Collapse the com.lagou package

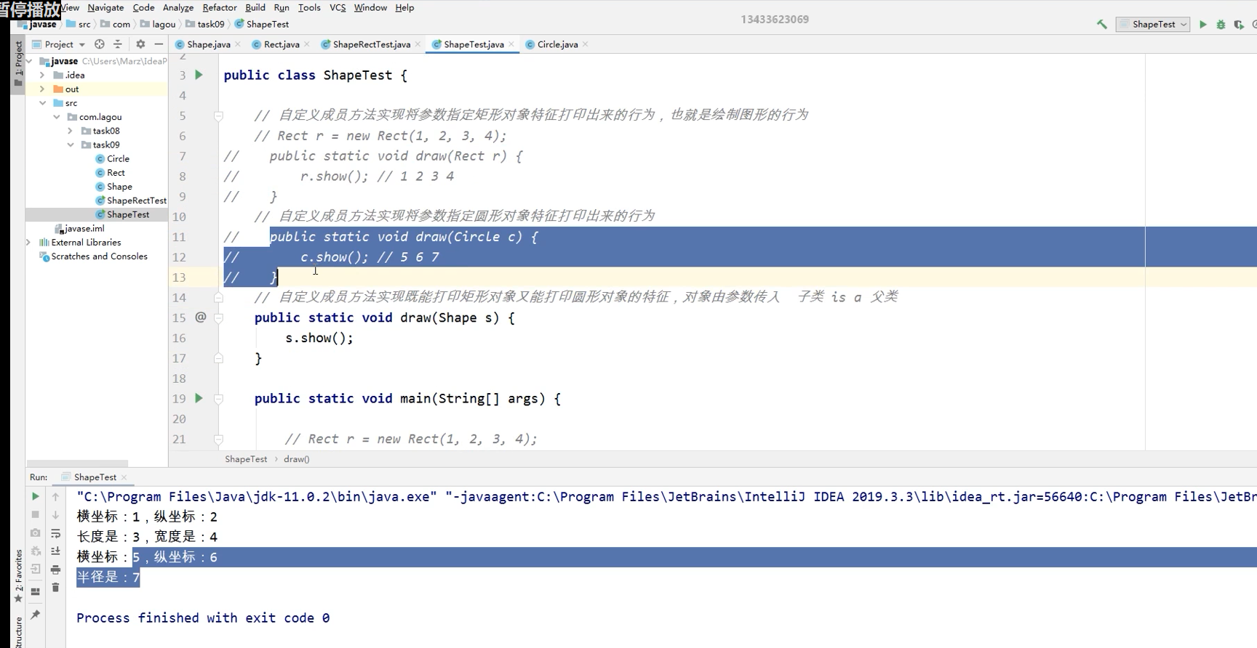point(56,117)
